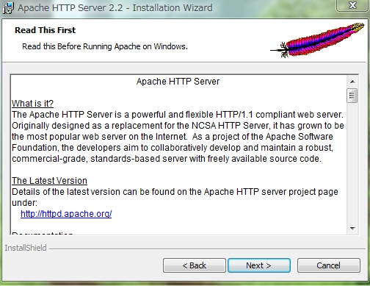Click 'The Latest Version' heading
Image resolution: width=370 pixels, height=286 pixels.
[49, 181]
